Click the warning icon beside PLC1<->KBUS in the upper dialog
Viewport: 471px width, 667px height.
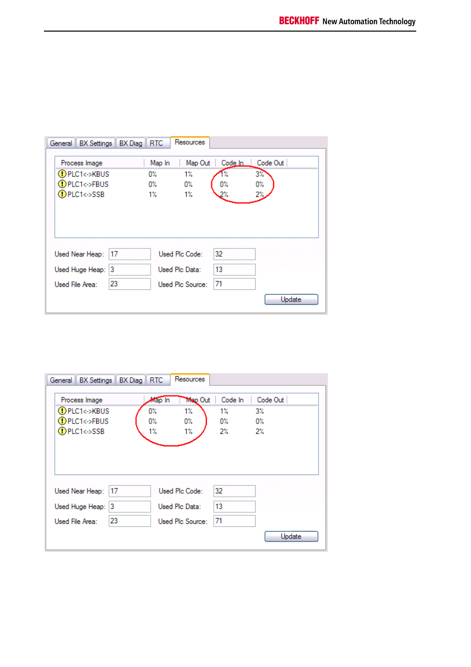coord(62,174)
